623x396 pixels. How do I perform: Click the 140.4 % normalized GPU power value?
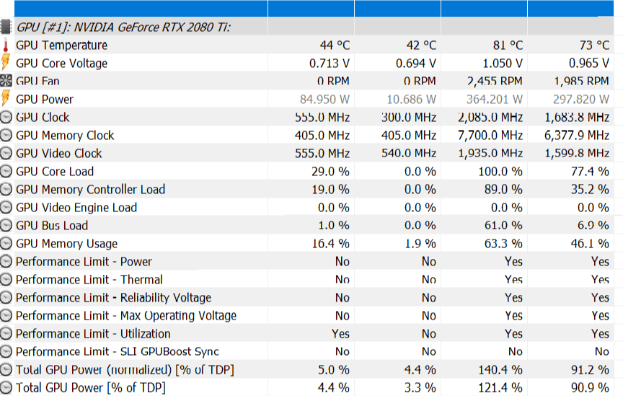[500, 370]
